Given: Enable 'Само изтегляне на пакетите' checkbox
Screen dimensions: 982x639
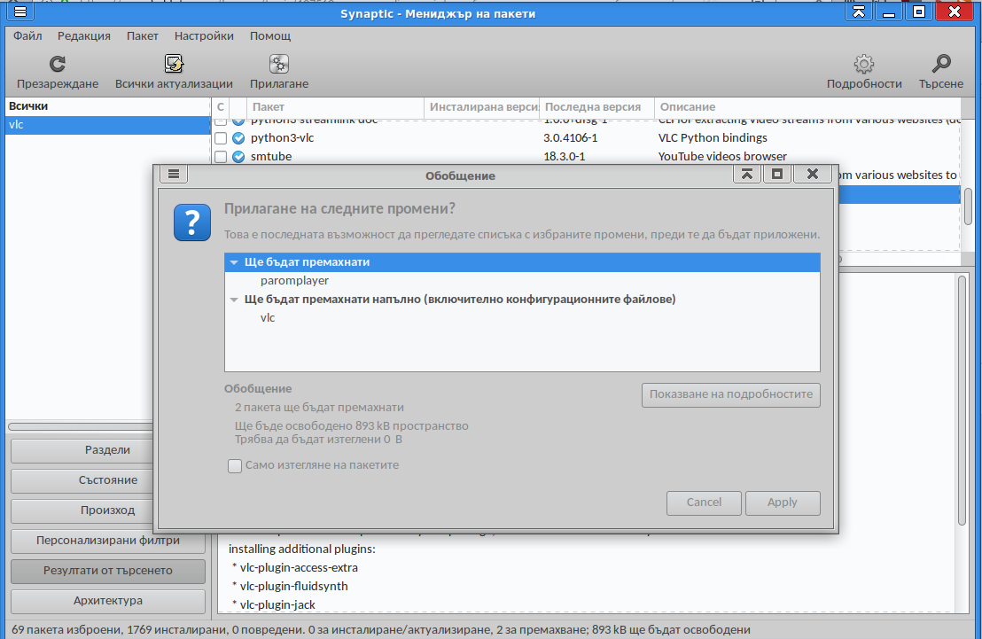Looking at the screenshot, I should (235, 466).
